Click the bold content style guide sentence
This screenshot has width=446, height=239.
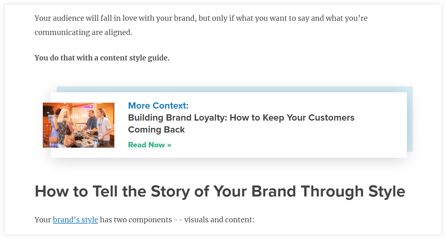pos(102,58)
